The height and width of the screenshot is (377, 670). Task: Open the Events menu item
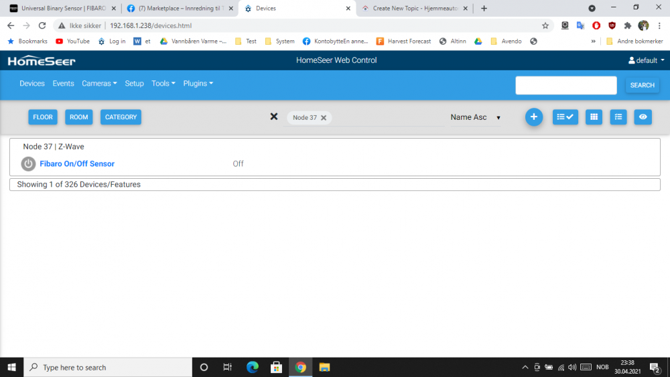[63, 84]
